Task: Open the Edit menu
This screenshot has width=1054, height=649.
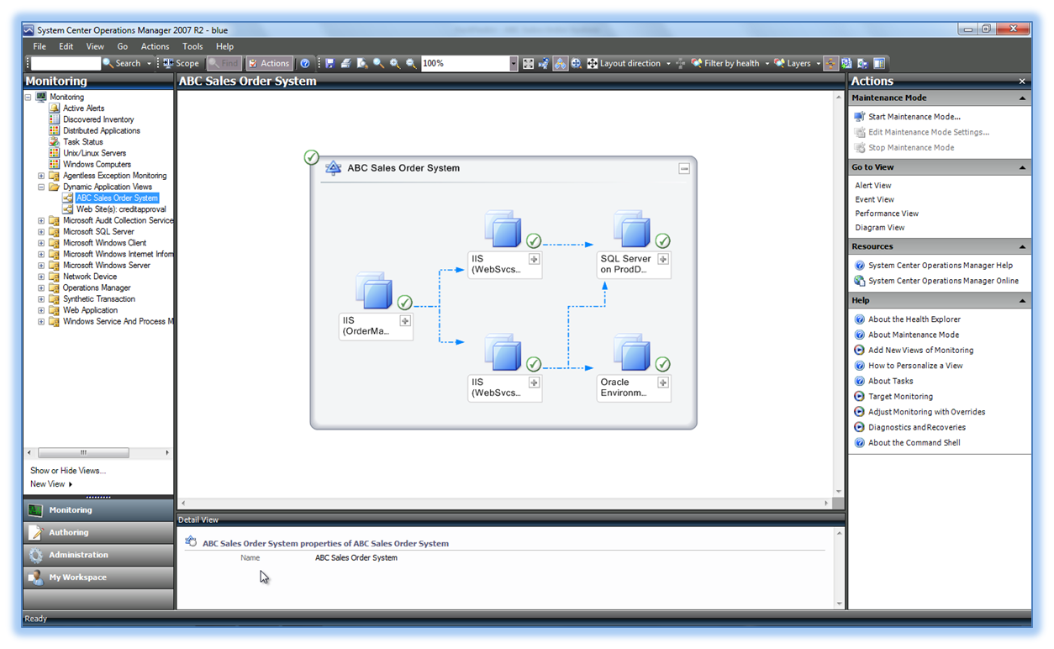Action: 66,46
